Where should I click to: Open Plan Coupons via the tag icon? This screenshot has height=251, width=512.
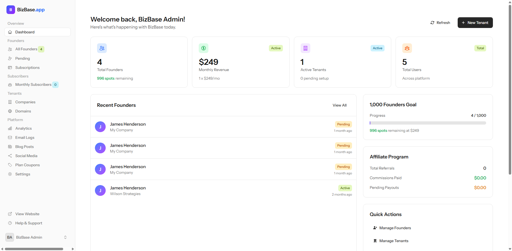10,165
